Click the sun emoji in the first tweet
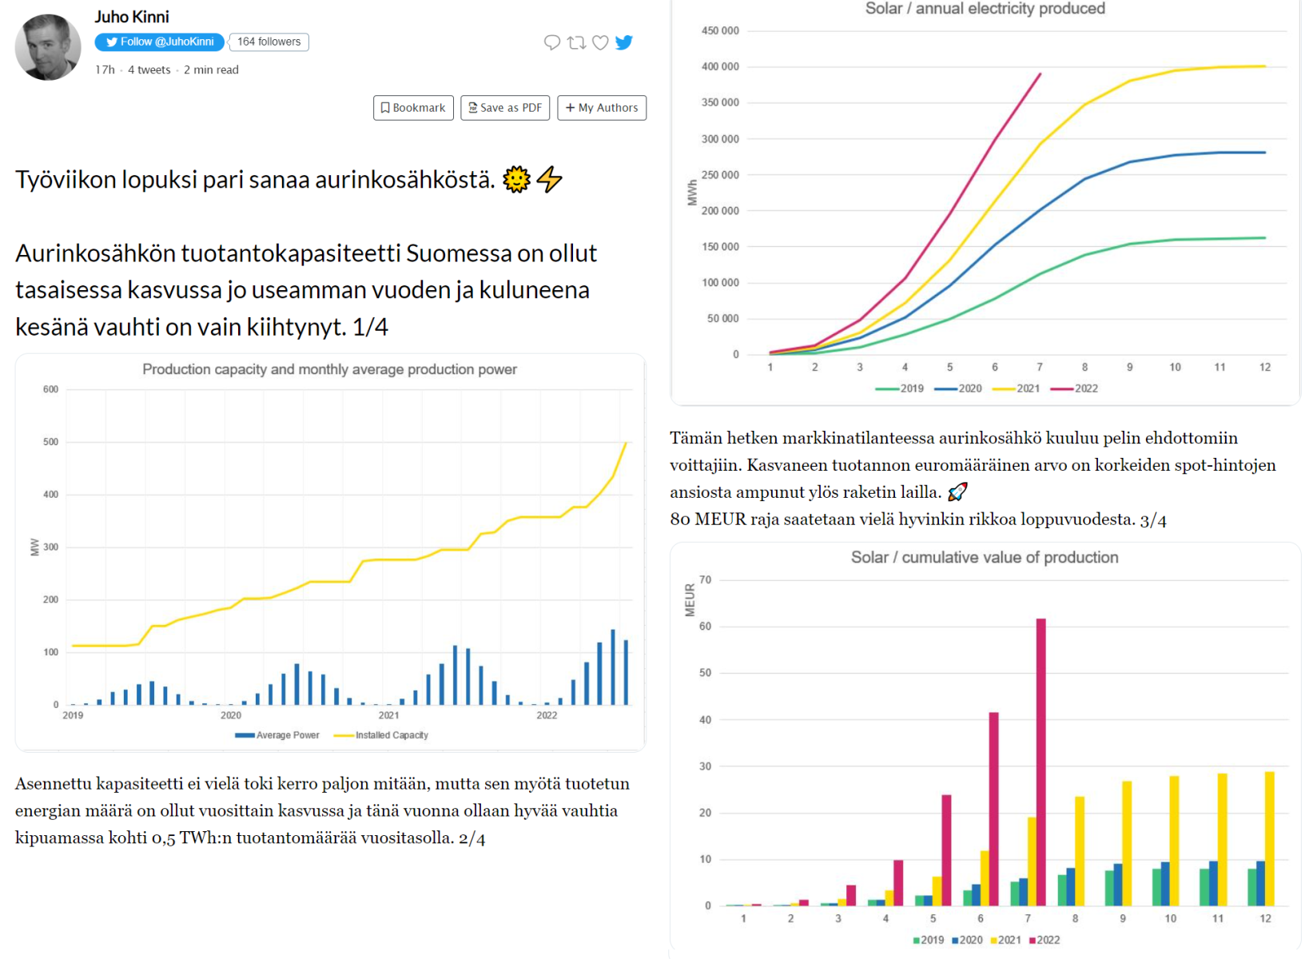Viewport: 1305px width, 959px height. point(516,180)
